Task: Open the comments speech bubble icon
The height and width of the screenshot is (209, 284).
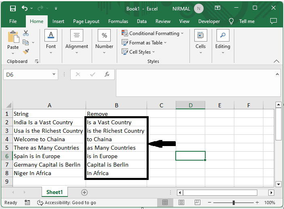Action: [x=273, y=21]
